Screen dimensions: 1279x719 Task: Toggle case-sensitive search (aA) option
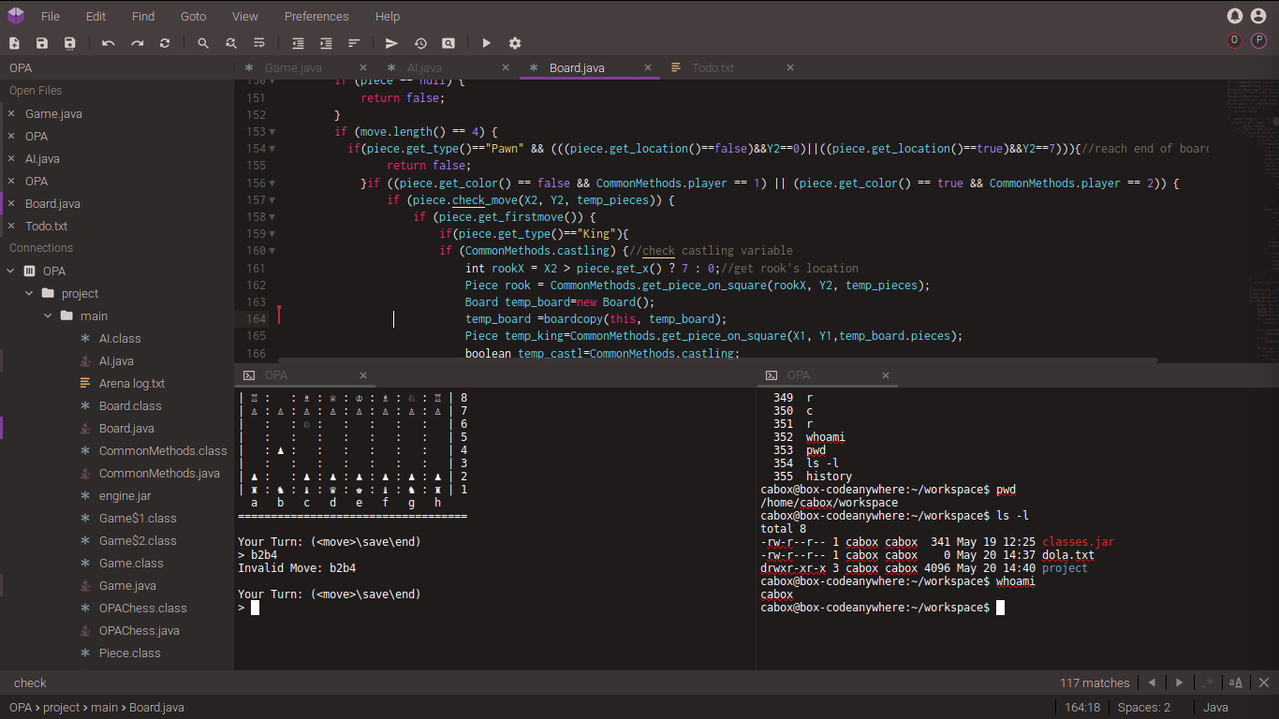coord(1235,682)
